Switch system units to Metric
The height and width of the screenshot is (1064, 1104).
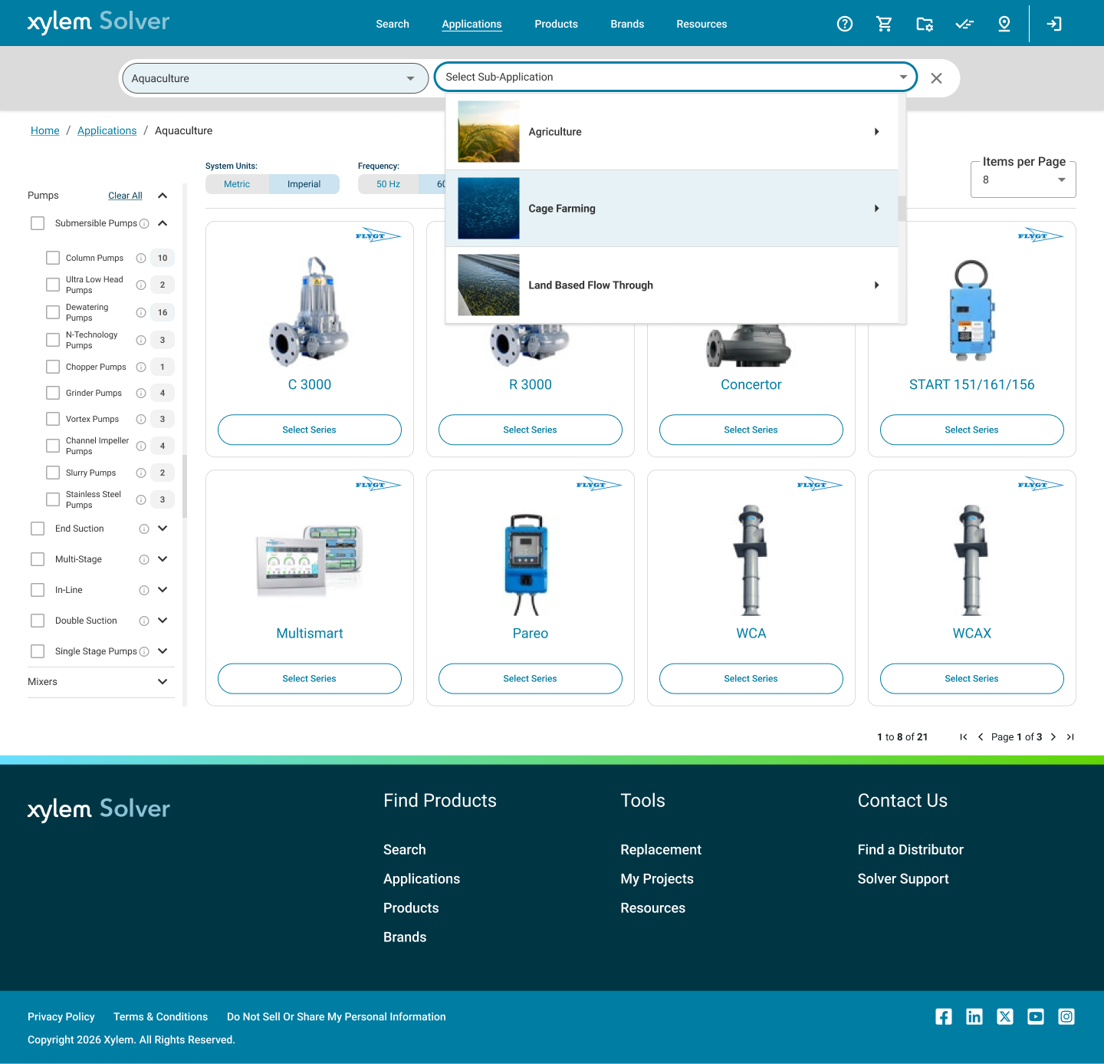click(x=237, y=183)
